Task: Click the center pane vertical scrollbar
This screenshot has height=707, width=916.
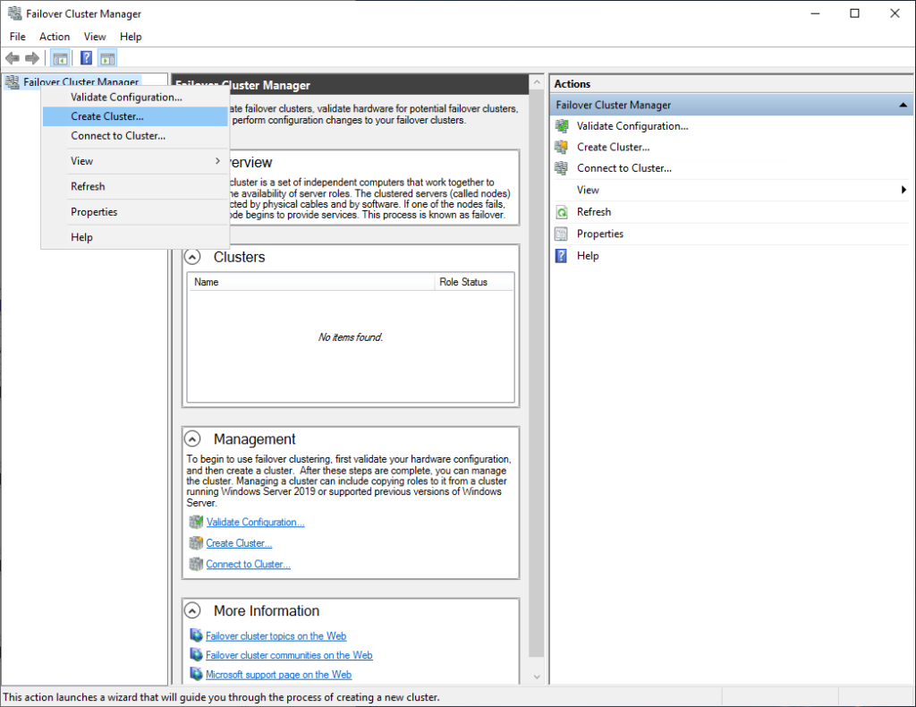Action: (x=537, y=358)
